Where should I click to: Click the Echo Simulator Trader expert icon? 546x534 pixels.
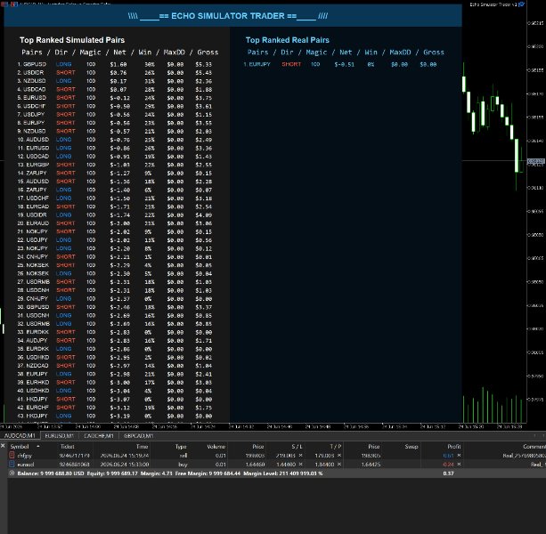coord(522,4)
